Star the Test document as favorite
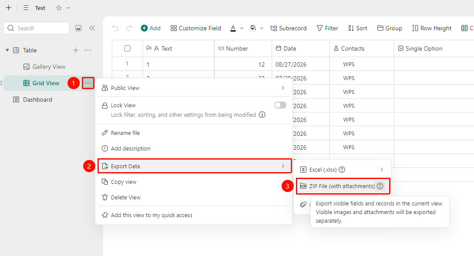474x256 pixels. click(59, 8)
